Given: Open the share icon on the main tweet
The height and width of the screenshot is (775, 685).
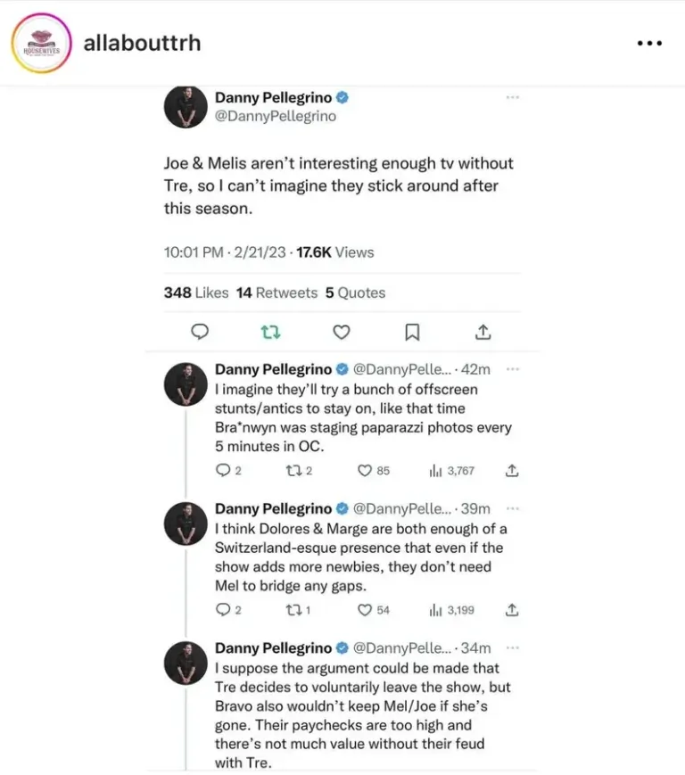Looking at the screenshot, I should pyautogui.click(x=483, y=331).
